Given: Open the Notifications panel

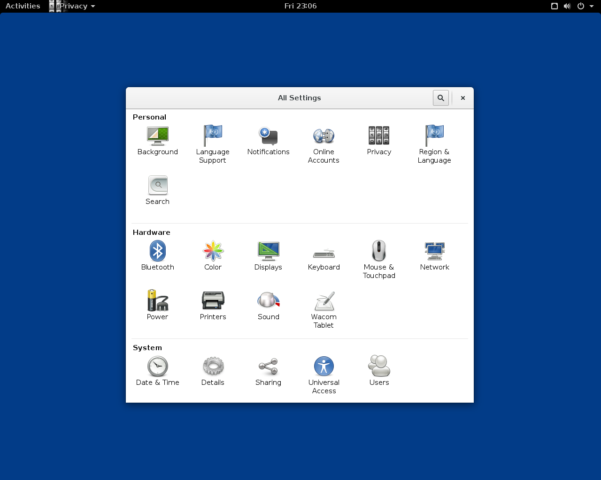Looking at the screenshot, I should pyautogui.click(x=268, y=141).
